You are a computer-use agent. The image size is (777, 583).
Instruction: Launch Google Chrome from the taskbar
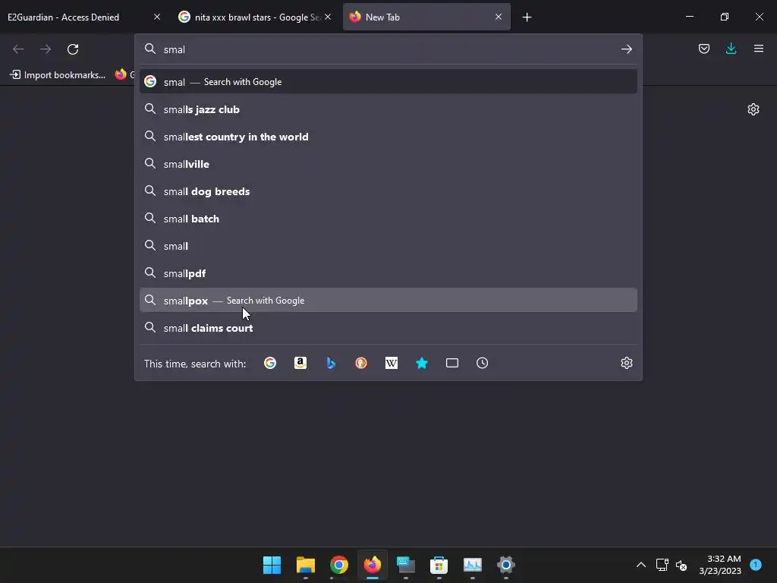339,565
